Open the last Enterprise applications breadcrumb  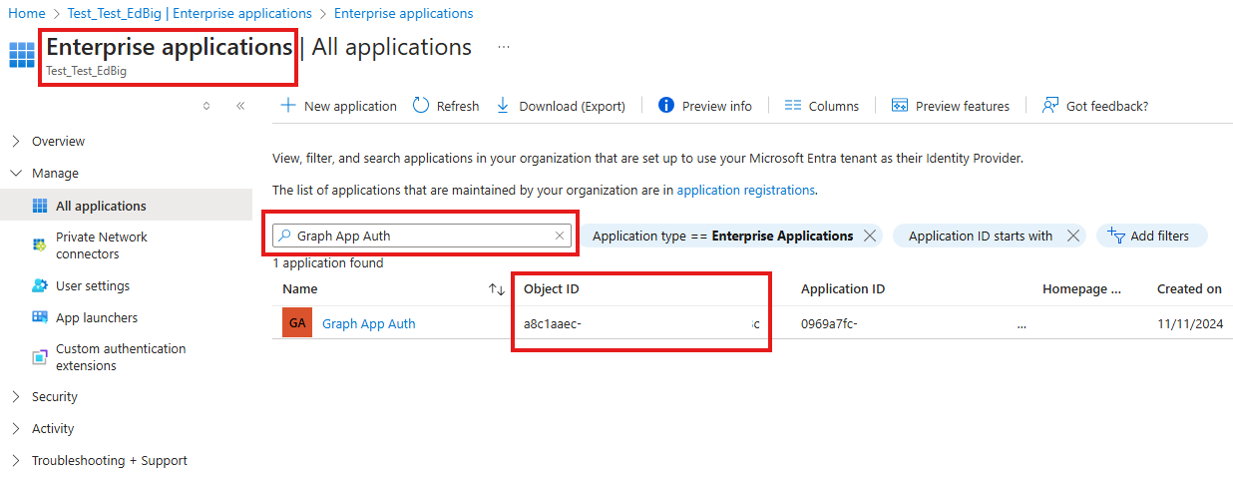(x=404, y=13)
